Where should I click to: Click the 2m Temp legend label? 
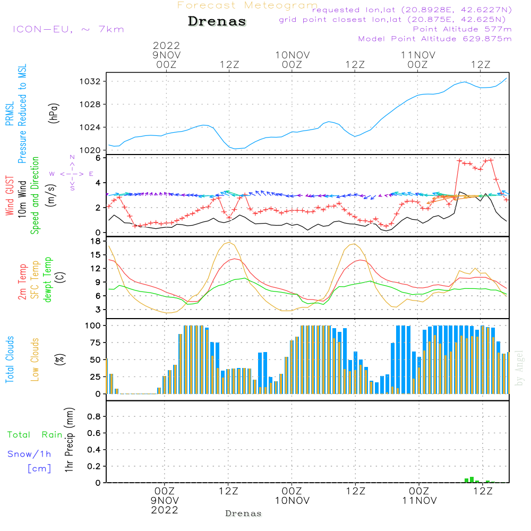point(23,280)
